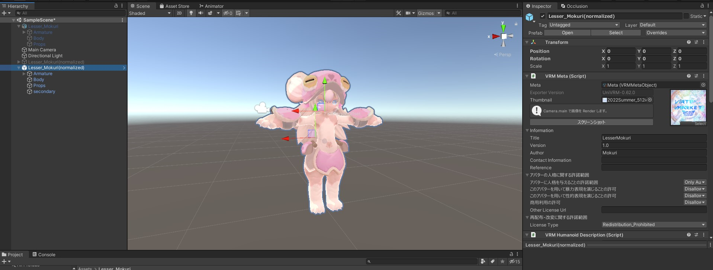Enable the Static checkbox
The width and height of the screenshot is (713, 270).
(686, 16)
